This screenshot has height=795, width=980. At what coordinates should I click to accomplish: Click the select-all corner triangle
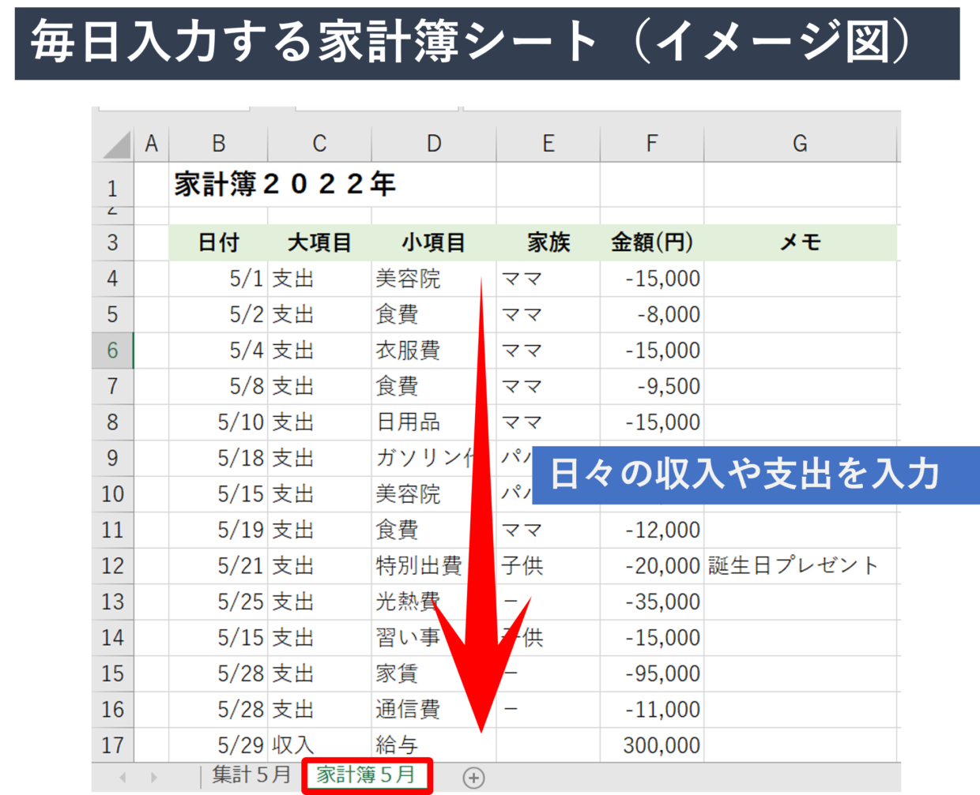click(x=116, y=144)
